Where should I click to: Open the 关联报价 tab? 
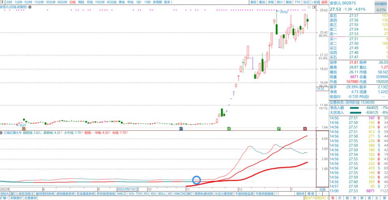(17, 198)
